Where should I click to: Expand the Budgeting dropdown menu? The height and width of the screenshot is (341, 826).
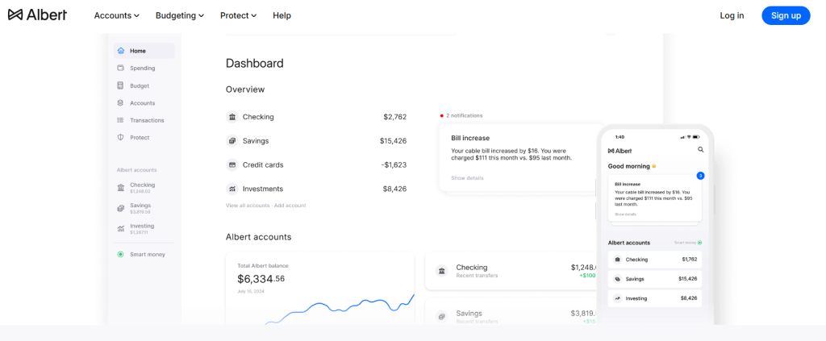[180, 16]
